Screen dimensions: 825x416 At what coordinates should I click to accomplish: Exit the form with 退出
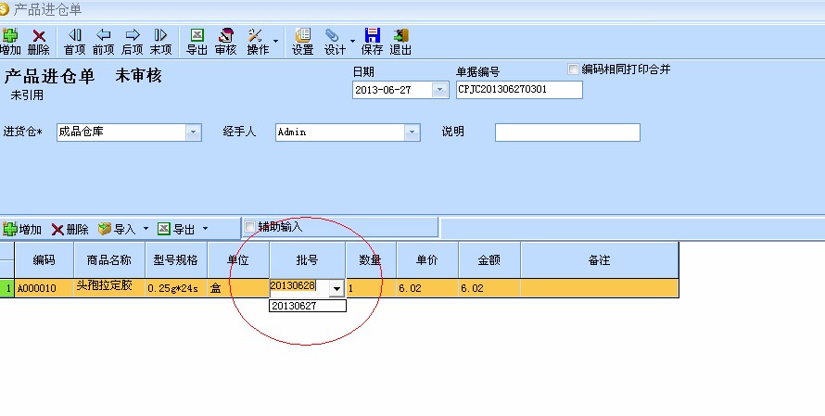[x=400, y=42]
